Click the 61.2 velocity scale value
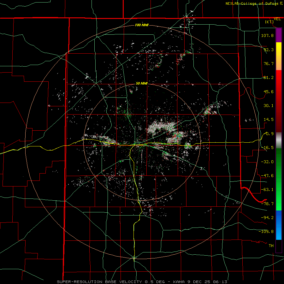284x284 pixels. click(269, 78)
